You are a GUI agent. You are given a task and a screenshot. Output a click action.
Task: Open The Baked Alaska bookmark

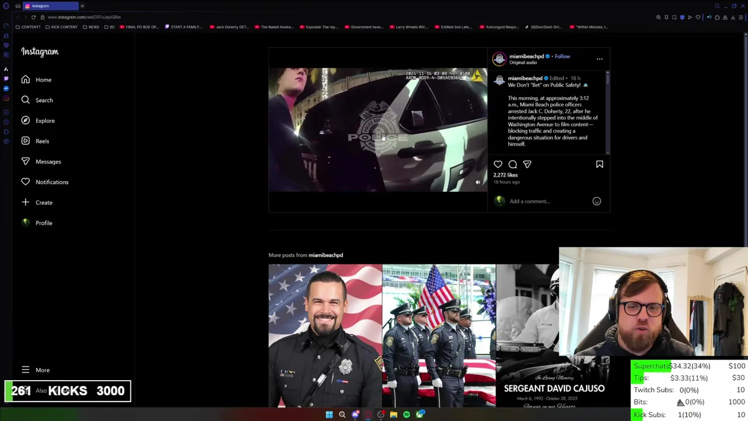click(273, 27)
